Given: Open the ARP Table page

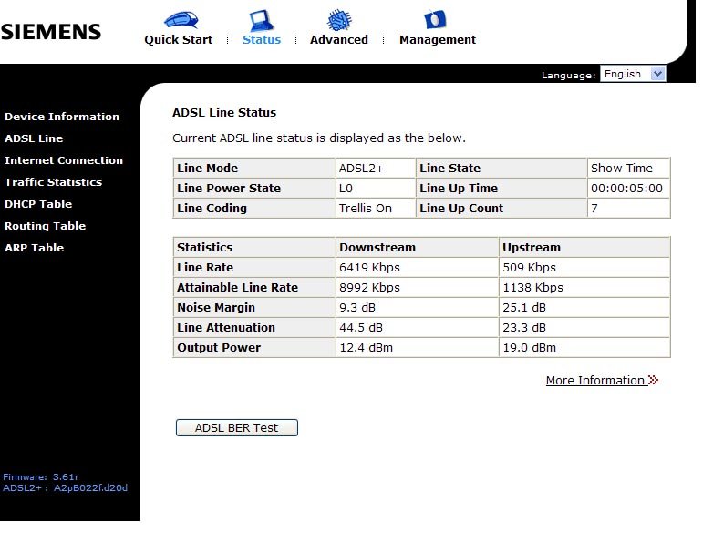Looking at the screenshot, I should pos(34,248).
